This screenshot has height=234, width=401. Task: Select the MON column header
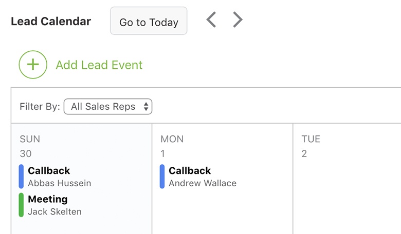point(172,139)
